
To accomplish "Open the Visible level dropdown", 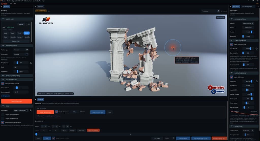I will [21, 110].
